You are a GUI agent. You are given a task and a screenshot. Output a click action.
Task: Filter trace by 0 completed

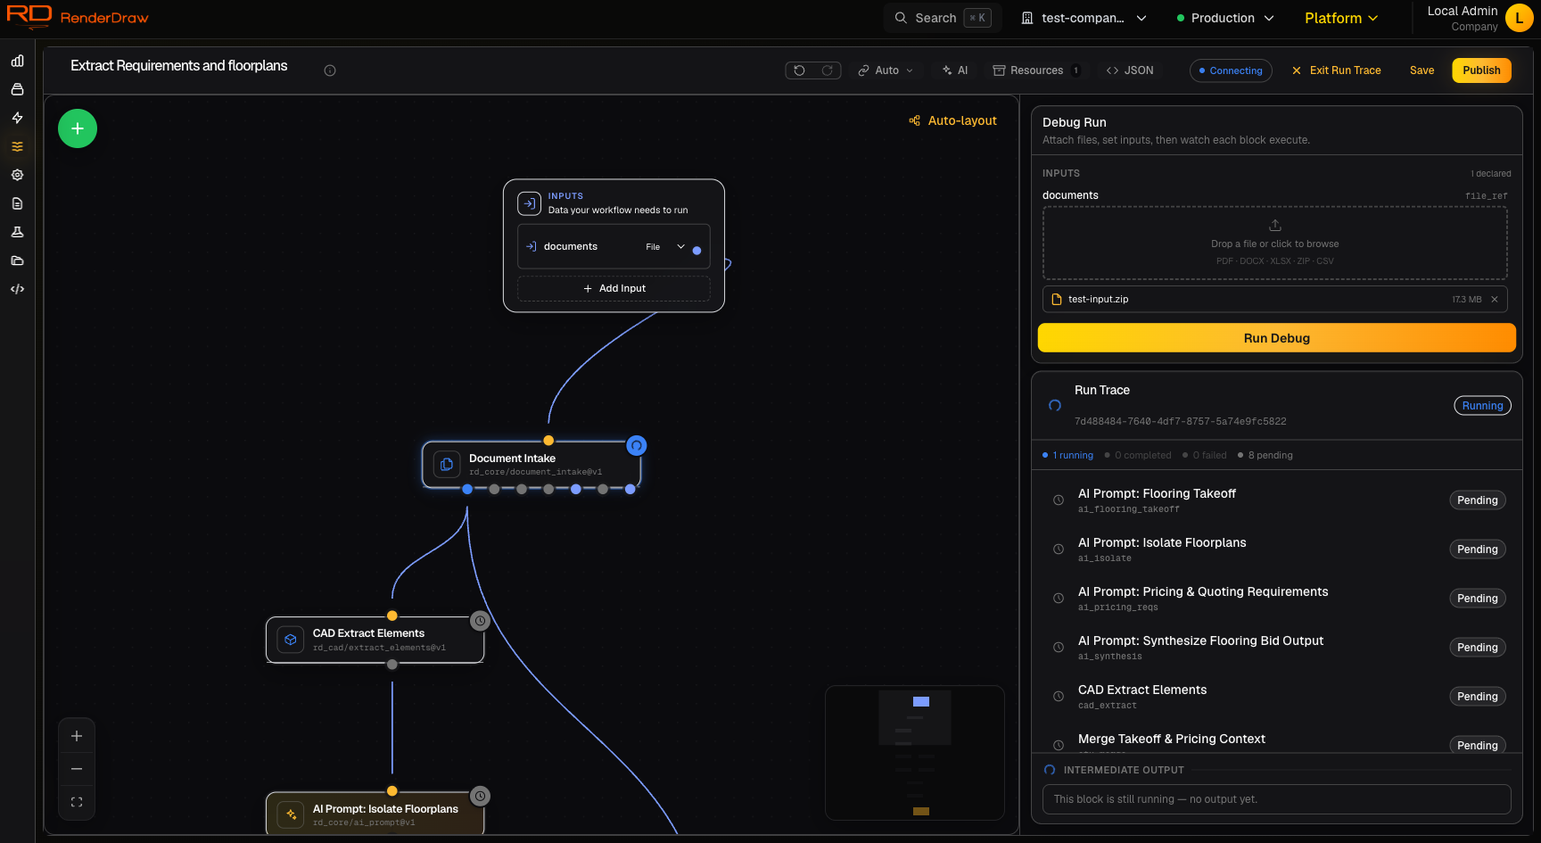1138,455
